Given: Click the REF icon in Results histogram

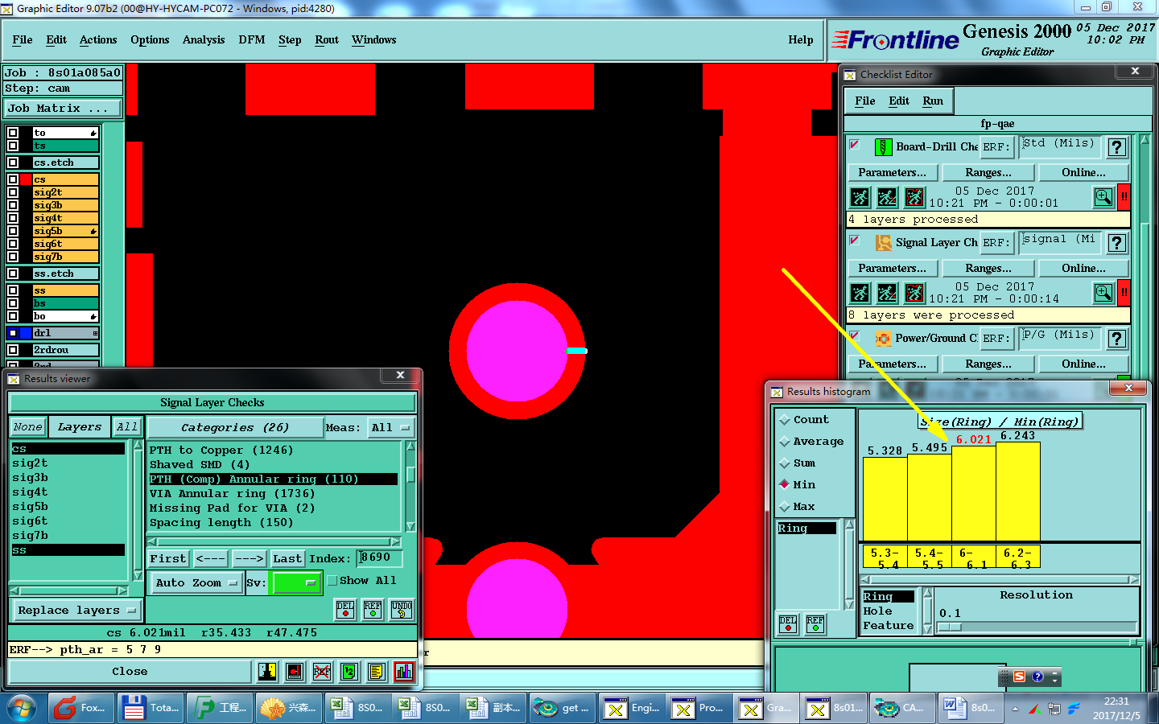Looking at the screenshot, I should [815, 623].
